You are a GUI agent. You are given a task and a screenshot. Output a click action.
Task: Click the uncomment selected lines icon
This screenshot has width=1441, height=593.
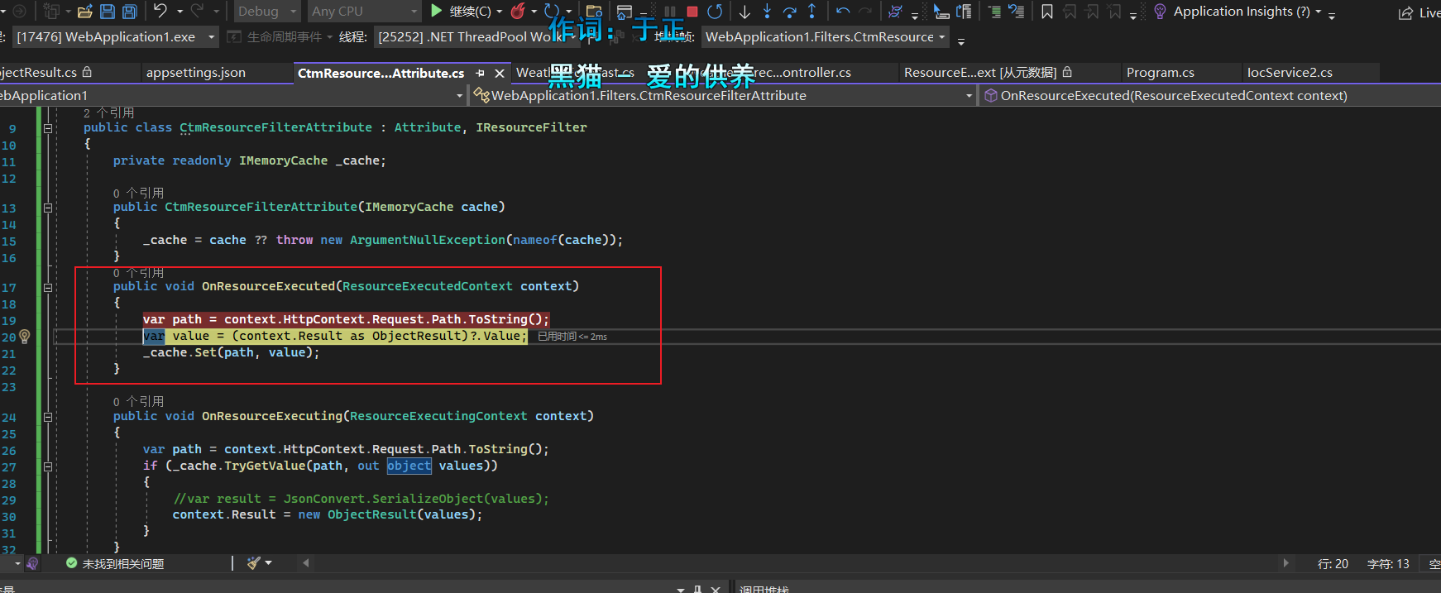1017,12
